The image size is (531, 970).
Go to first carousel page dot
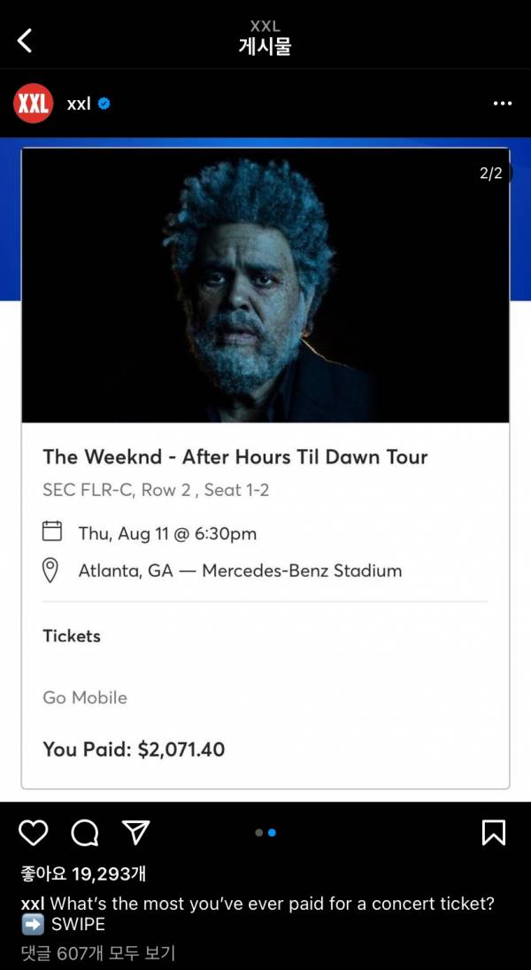(x=258, y=833)
